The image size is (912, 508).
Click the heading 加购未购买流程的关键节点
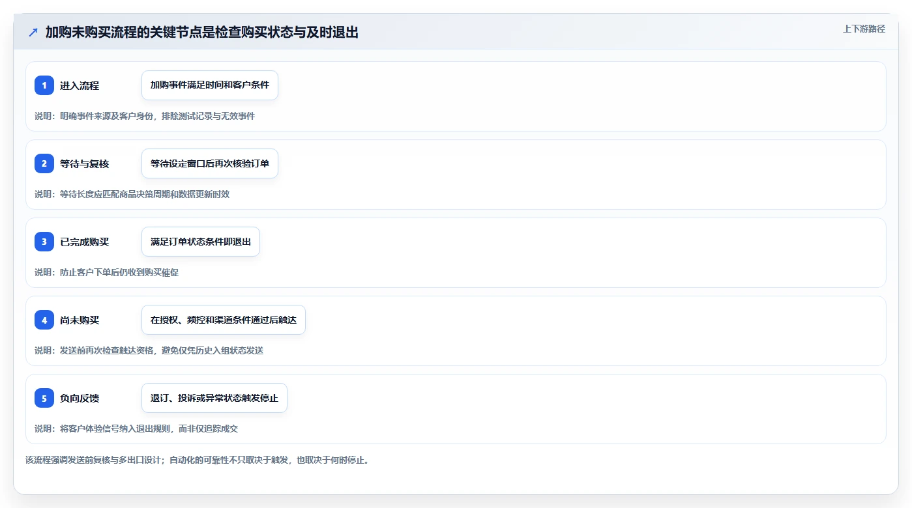[202, 32]
